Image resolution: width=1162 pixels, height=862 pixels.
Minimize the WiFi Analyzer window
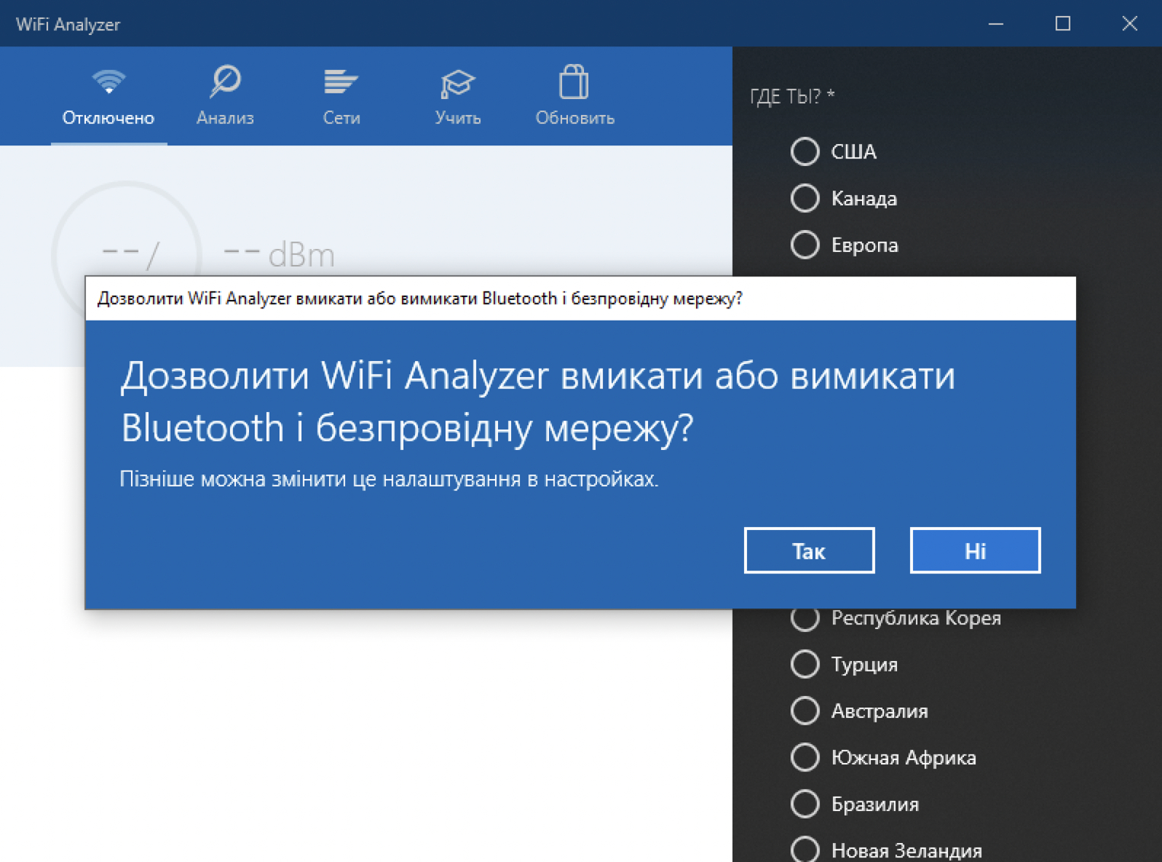coord(995,24)
